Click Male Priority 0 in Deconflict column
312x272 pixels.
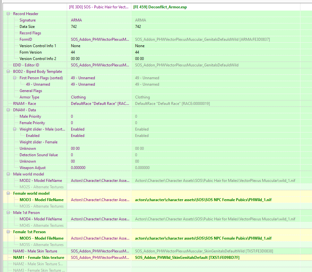pos(136,116)
